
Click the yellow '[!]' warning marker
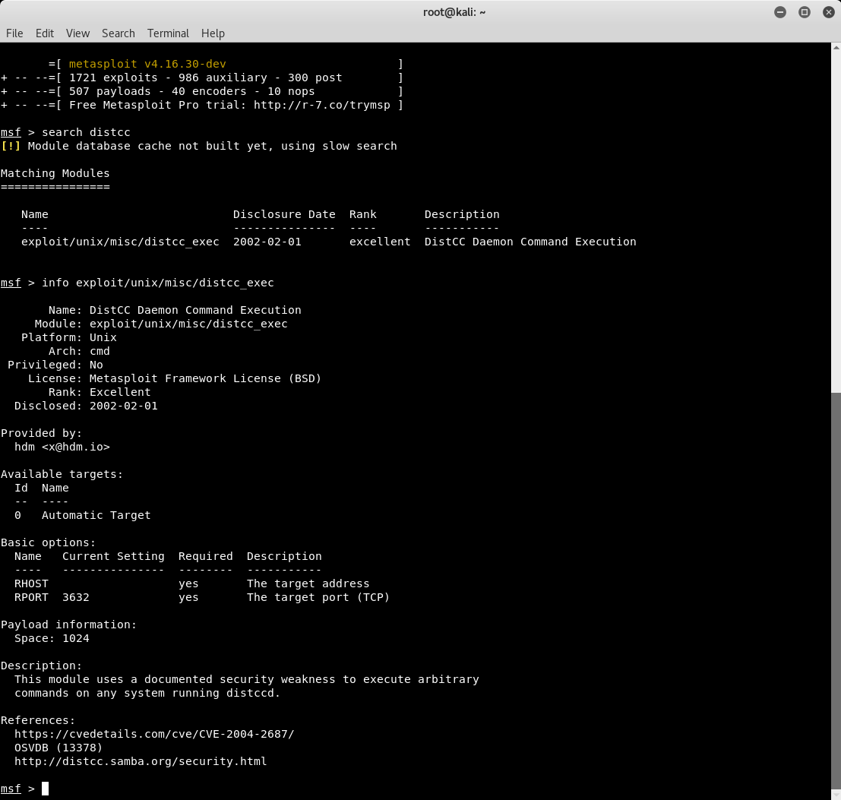click(11, 146)
